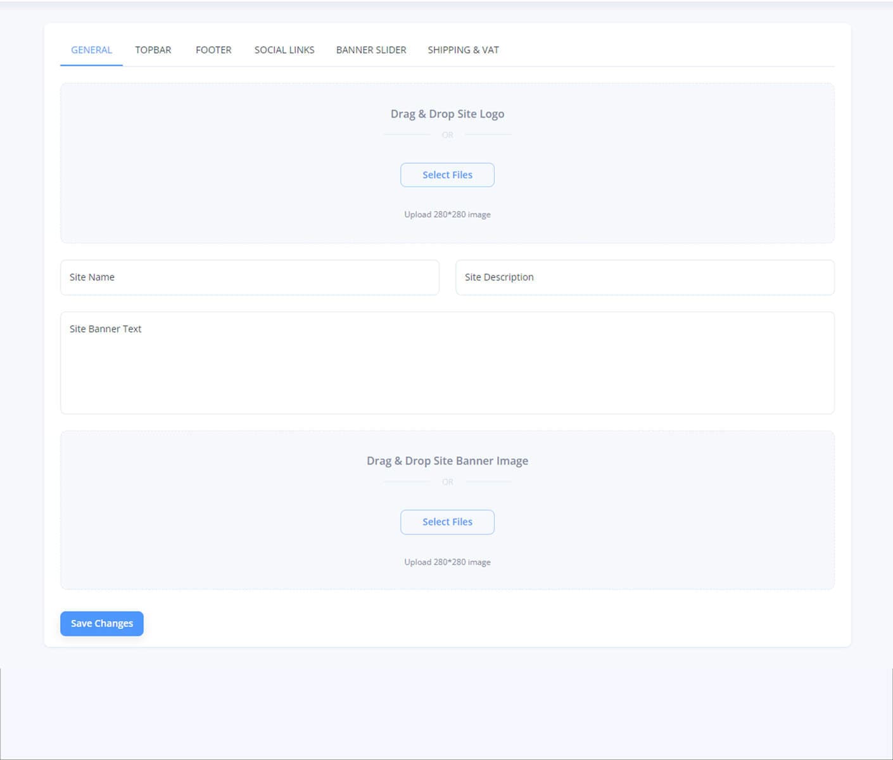Click the Drag & Drop Site Logo heading
The width and height of the screenshot is (893, 760).
pyautogui.click(x=447, y=113)
